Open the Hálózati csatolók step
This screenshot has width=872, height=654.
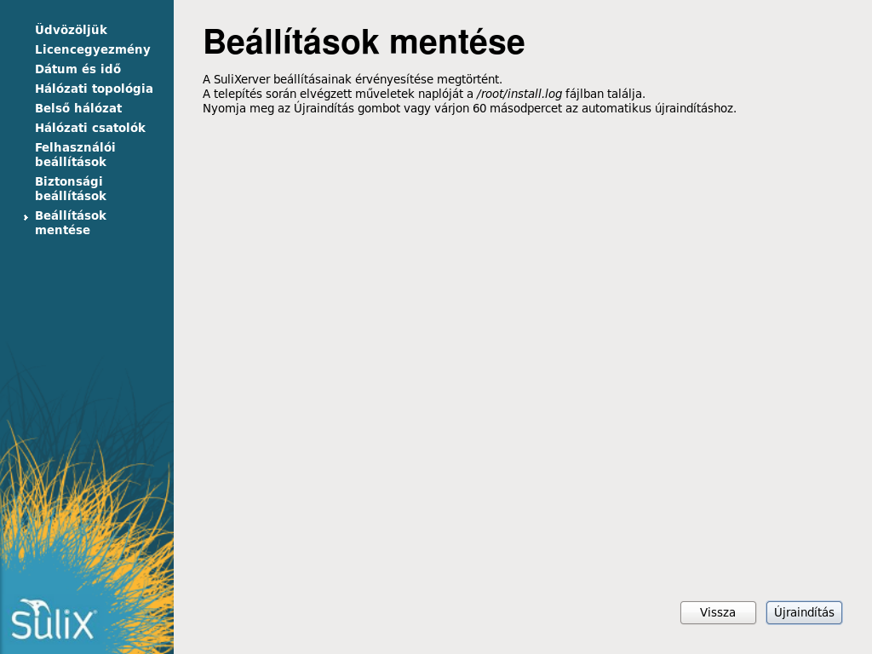[90, 128]
